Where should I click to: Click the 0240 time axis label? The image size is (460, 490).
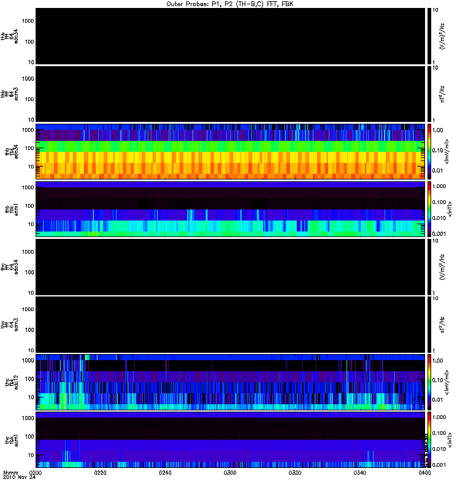pos(165,472)
